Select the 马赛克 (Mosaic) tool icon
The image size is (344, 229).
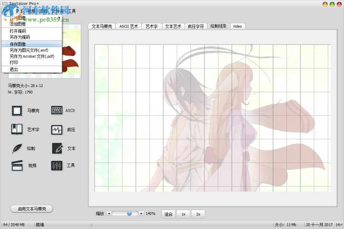tap(17, 110)
